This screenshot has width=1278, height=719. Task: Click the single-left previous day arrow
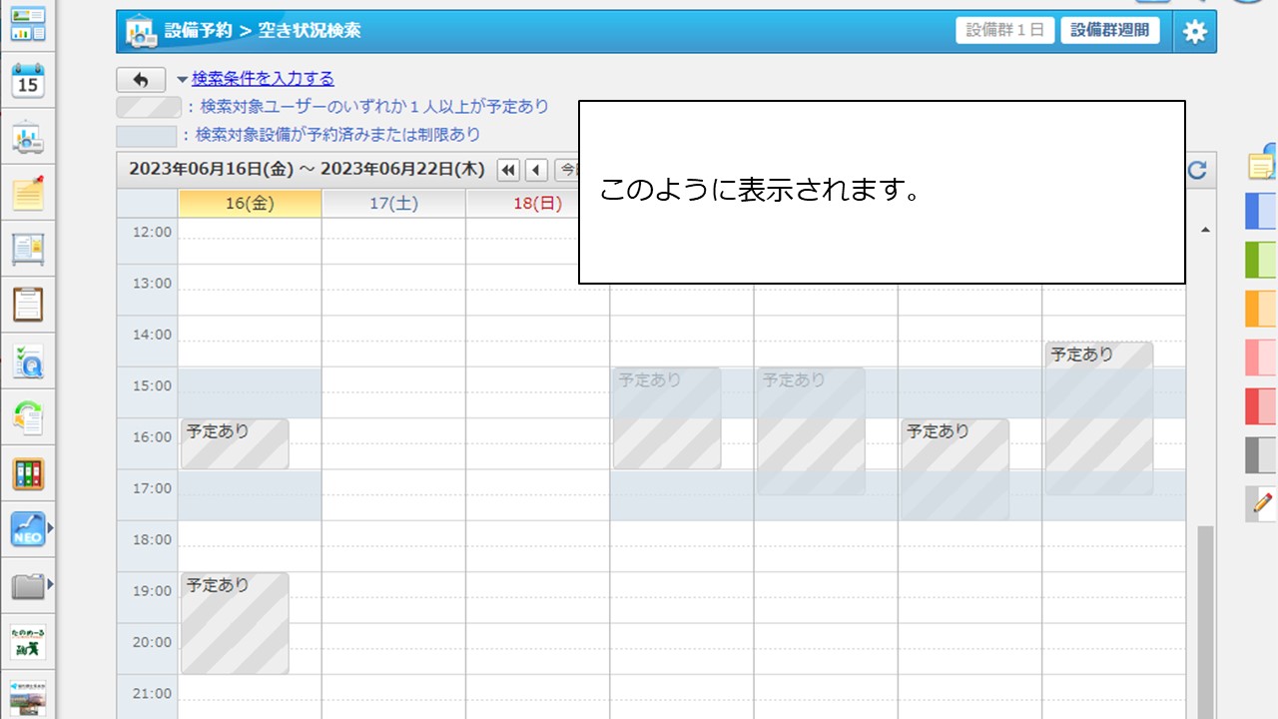(x=536, y=171)
